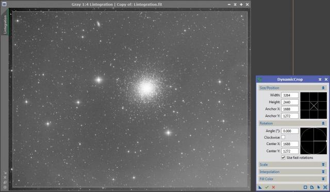Click the Width input field

[x=290, y=95]
